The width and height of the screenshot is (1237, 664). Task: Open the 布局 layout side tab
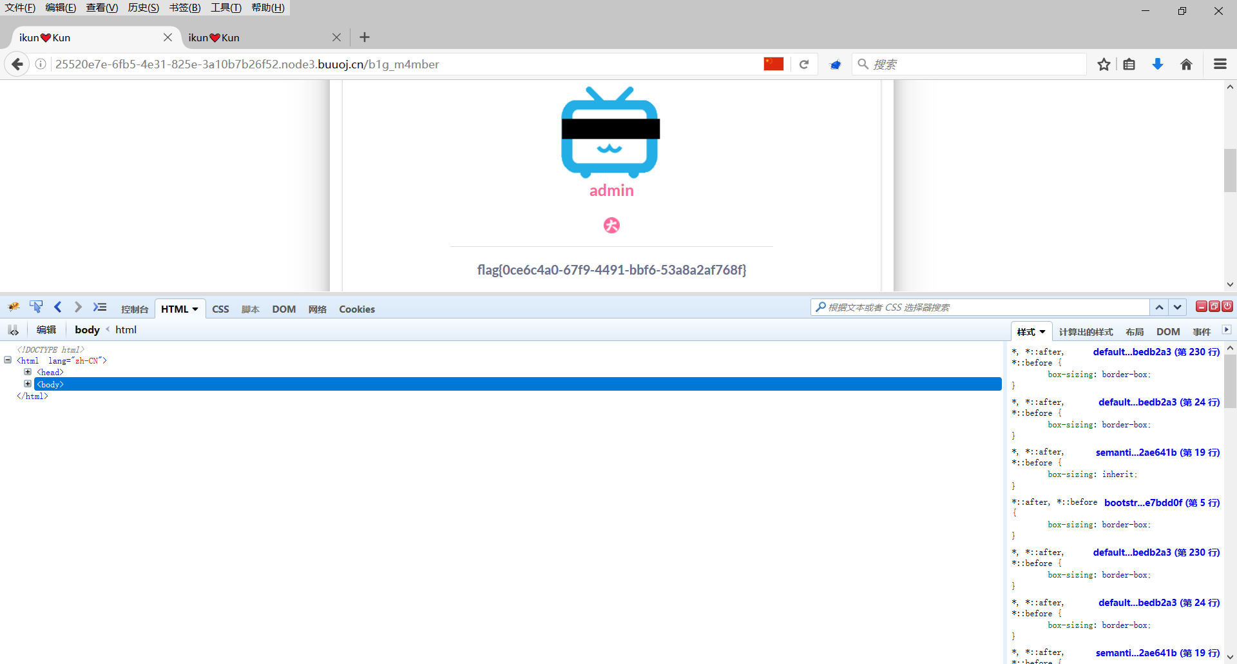(1135, 332)
